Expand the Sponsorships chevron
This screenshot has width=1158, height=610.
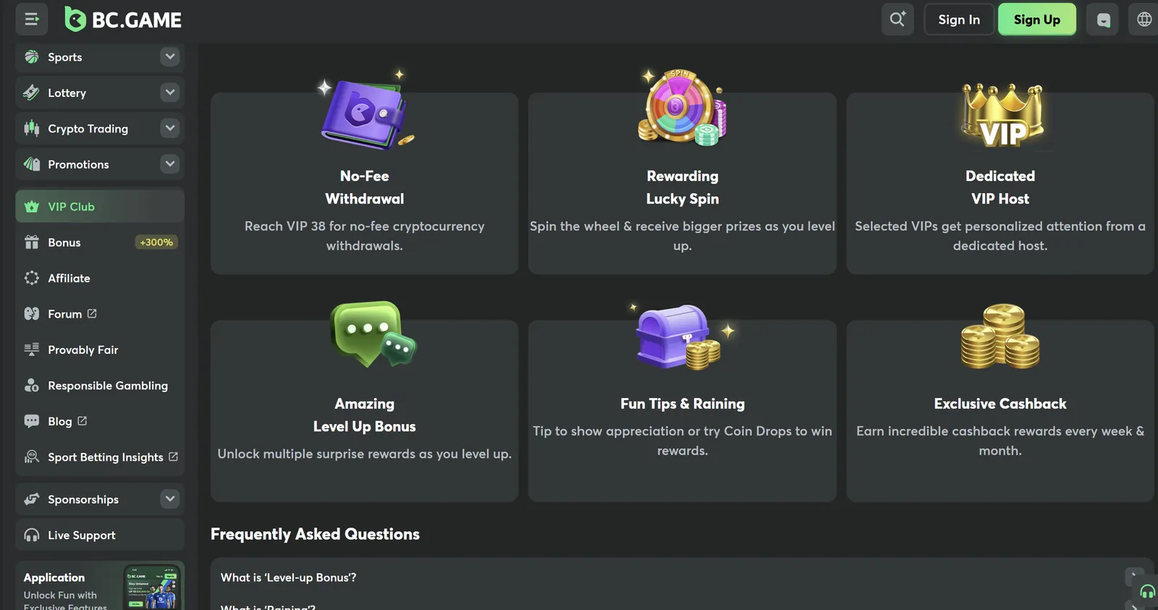(169, 499)
